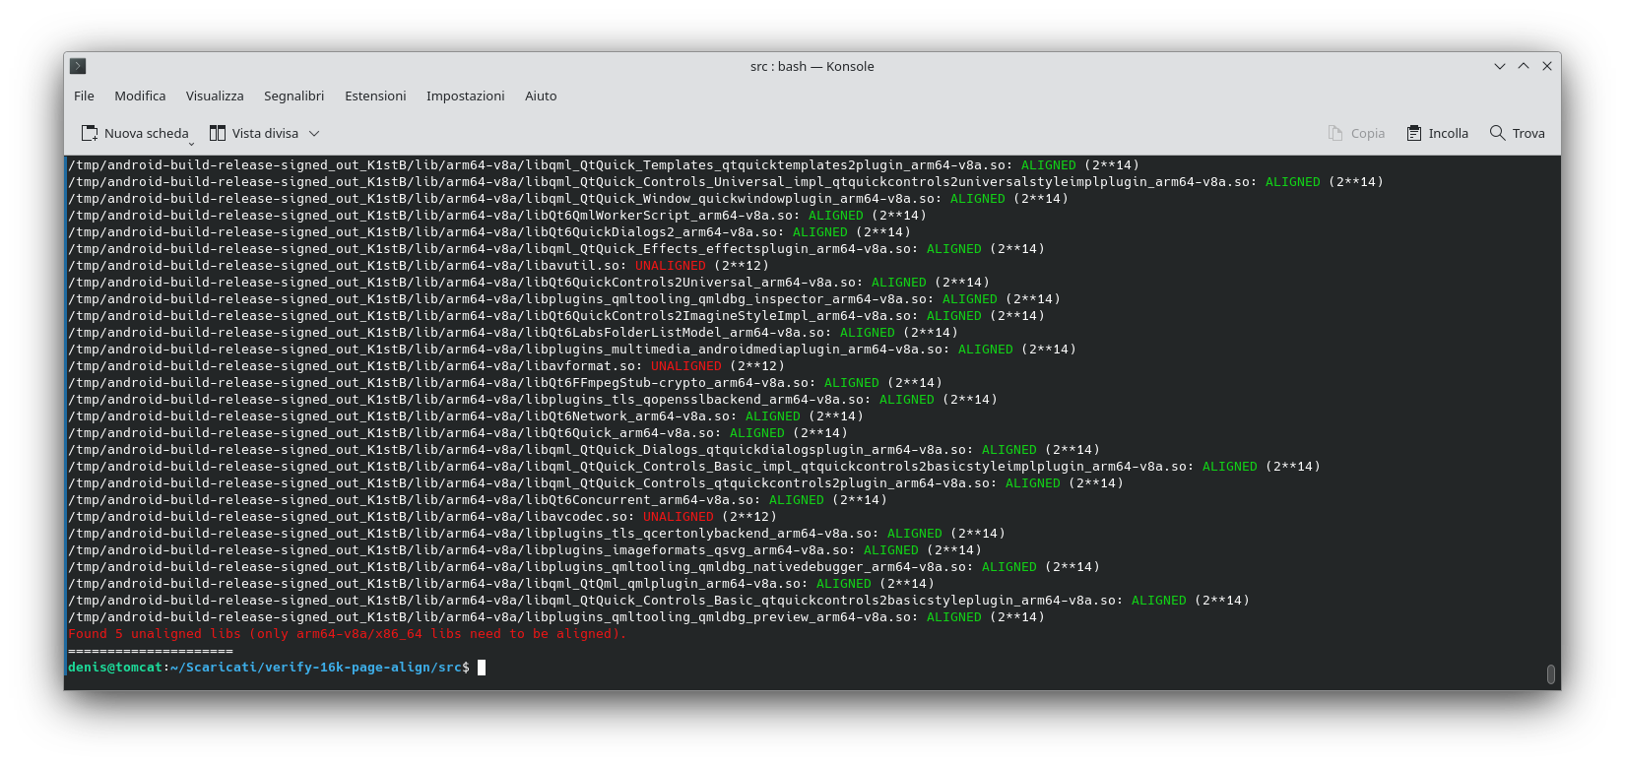Open the File menu
The image size is (1625, 766).
[x=84, y=96]
